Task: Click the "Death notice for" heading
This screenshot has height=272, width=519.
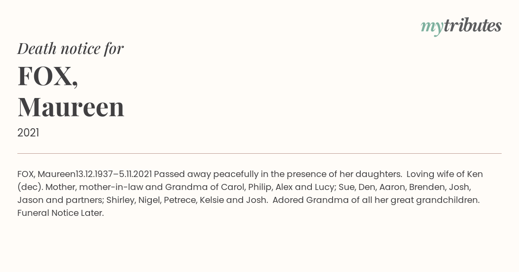Action: (70, 49)
